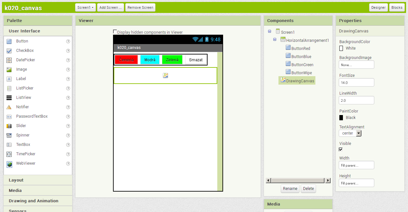Open help icon for ListPicker component
Screen dimensions: 408x212
point(68,88)
